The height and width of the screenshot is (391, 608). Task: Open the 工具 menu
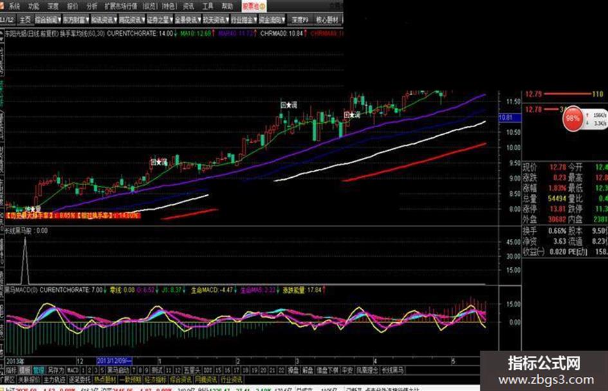(208, 6)
